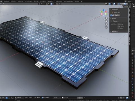This screenshot has width=135, height=101.
Task: Open the Modifiers wrench properties tab icon
Action: (132, 79)
